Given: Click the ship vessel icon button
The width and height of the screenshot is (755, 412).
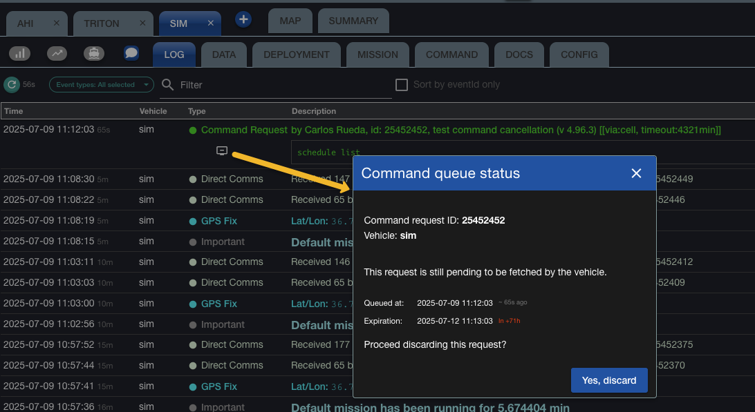Looking at the screenshot, I should (x=93, y=53).
